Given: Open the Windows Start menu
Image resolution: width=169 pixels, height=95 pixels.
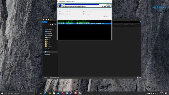Looking at the screenshot, I should (x=2, y=93).
